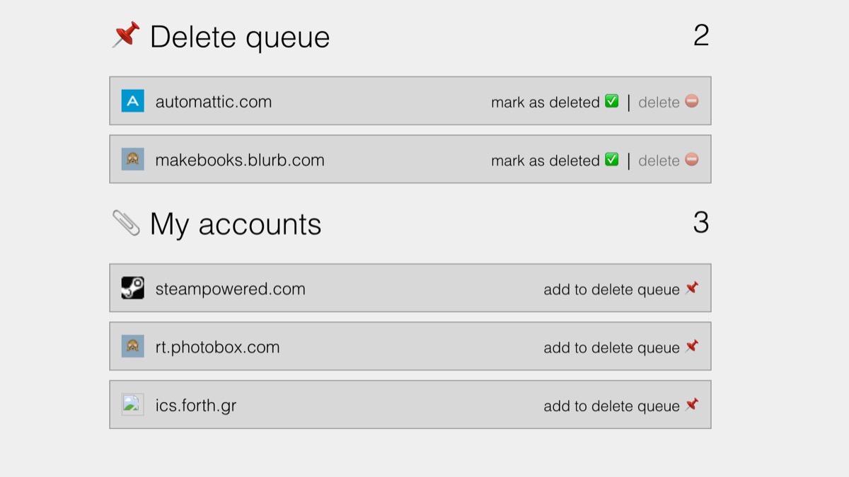Click the My accounts heading

[236, 224]
